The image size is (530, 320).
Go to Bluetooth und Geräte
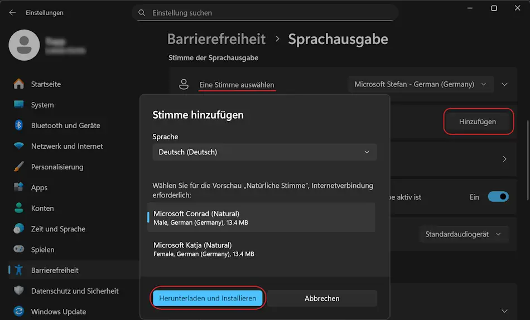pyautogui.click(x=66, y=125)
